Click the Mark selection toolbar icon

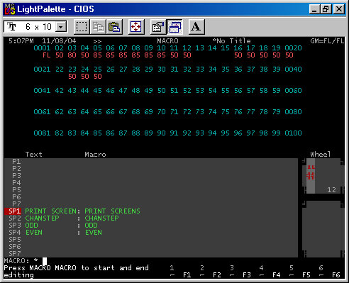82,27
